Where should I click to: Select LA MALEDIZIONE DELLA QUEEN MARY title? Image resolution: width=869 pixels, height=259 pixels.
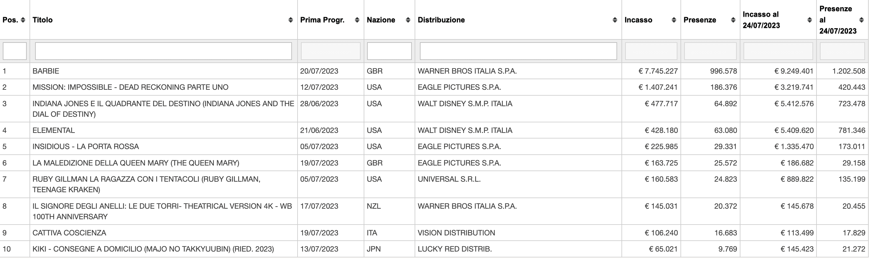136,163
